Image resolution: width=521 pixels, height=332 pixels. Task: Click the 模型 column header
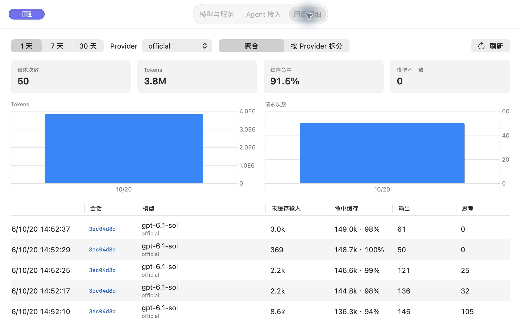pos(148,208)
